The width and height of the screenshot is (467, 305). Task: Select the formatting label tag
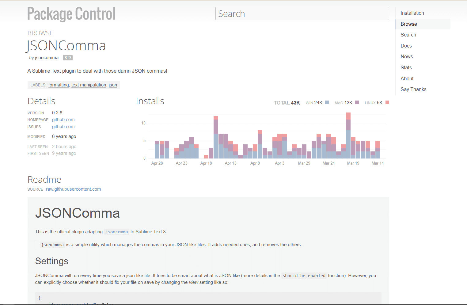59,85
